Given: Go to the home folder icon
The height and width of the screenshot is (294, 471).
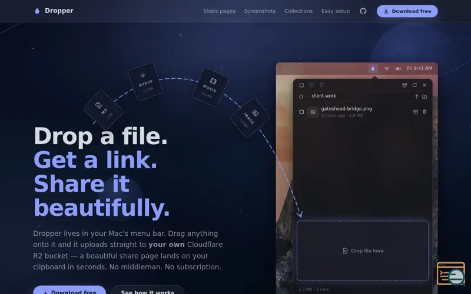Looking at the screenshot, I should [301, 96].
